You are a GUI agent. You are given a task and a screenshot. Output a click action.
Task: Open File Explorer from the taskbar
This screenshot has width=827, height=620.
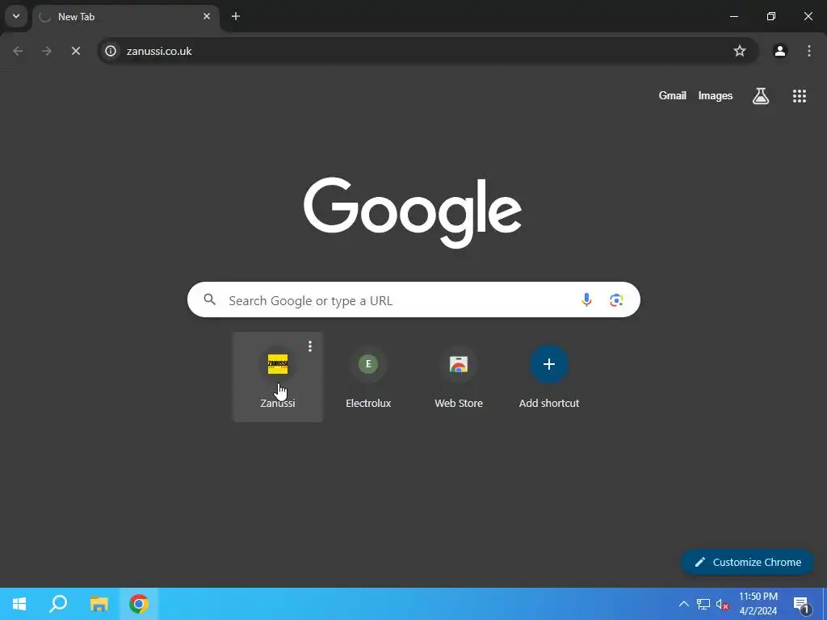point(99,604)
